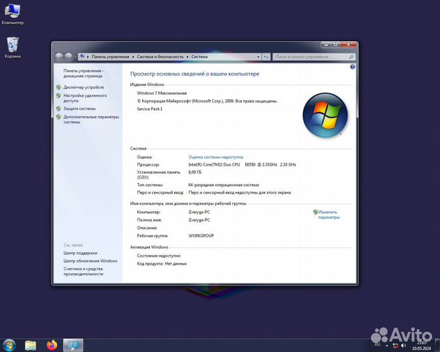The width and height of the screenshot is (440, 352).
Task: Click the RU language indicator
Action: pos(377,344)
